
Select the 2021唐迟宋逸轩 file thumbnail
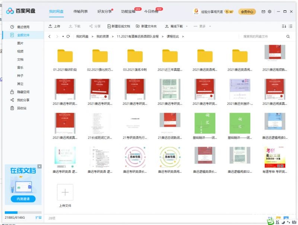[x=240, y=89]
